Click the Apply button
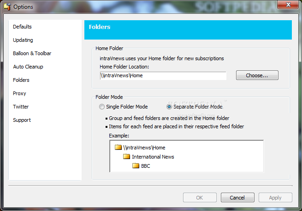The image size is (302, 211). pyautogui.click(x=275, y=198)
